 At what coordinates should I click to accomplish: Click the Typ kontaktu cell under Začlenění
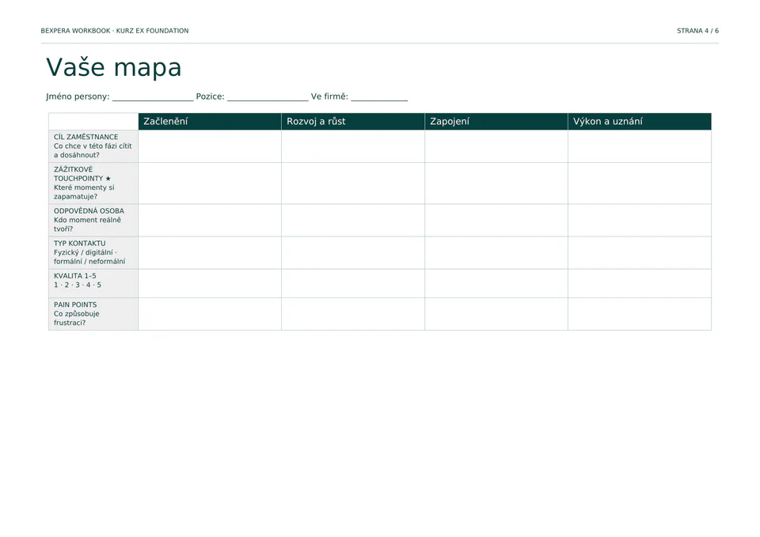point(210,253)
